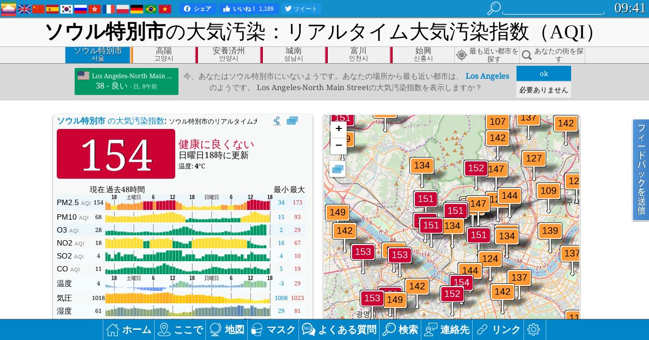
Task: Click the 109 station marker on map
Action: point(548,191)
